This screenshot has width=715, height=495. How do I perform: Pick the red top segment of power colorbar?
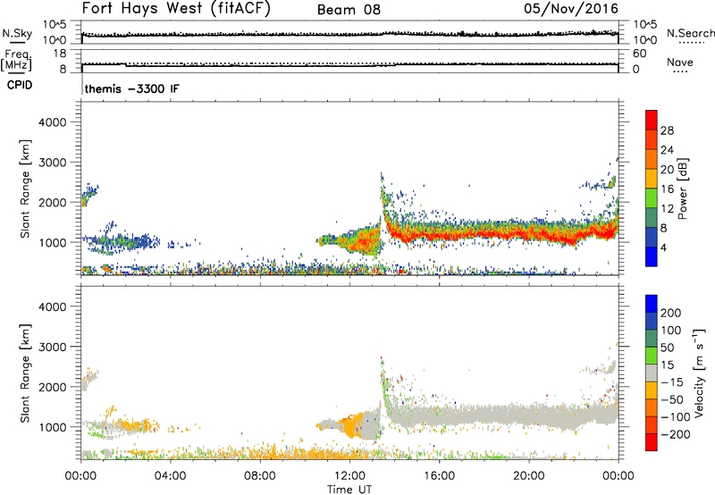click(652, 121)
